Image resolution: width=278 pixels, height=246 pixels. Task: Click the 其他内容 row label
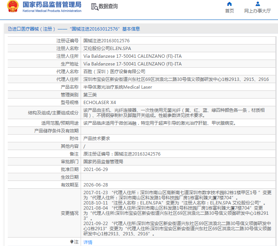[70, 146]
